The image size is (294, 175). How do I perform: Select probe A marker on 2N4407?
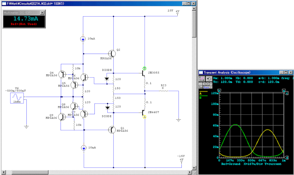click(144, 117)
